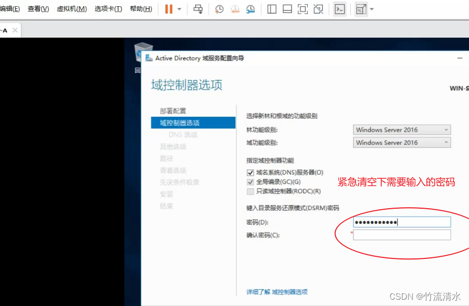Open the 编辑(E) menu

click(x=9, y=9)
